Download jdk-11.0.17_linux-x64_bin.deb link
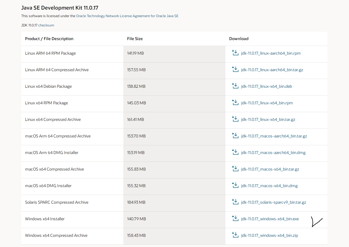 tap(266, 86)
